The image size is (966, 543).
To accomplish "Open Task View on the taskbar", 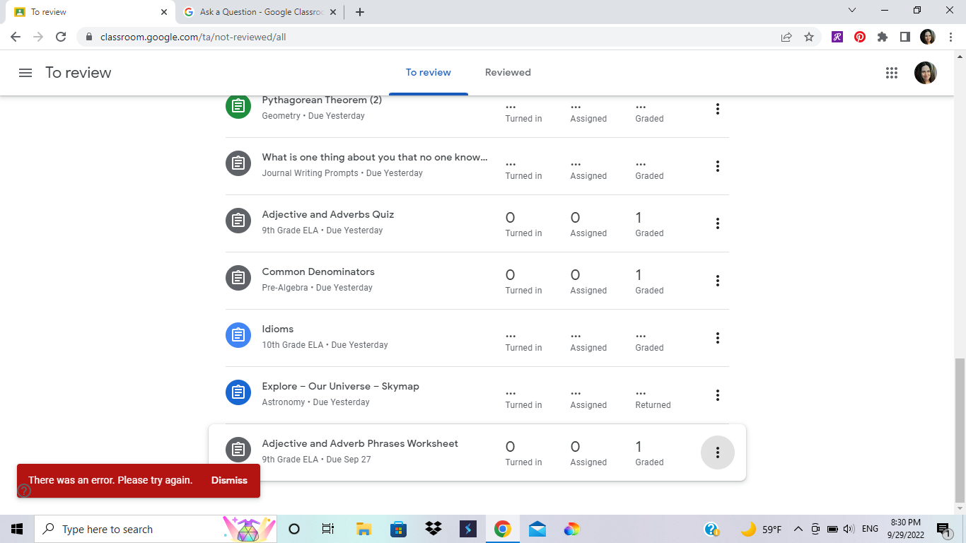I will tap(328, 529).
